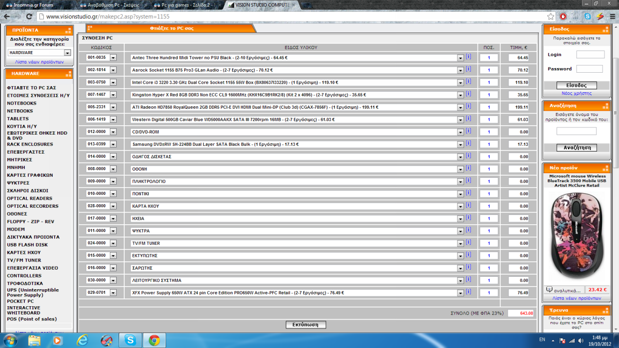The width and height of the screenshot is (619, 348).
Task: Open the Windows Start menu
Action: tap(10, 340)
